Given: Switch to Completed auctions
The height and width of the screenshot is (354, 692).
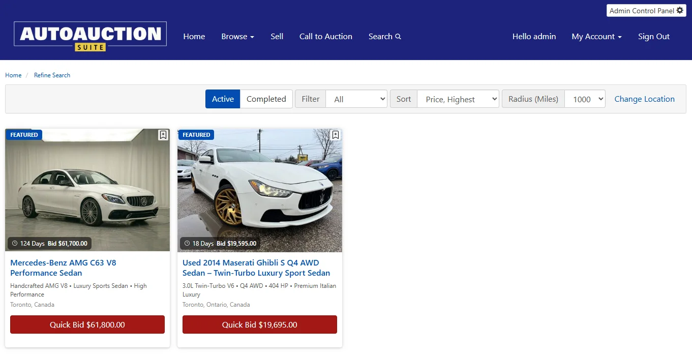Looking at the screenshot, I should [x=266, y=99].
